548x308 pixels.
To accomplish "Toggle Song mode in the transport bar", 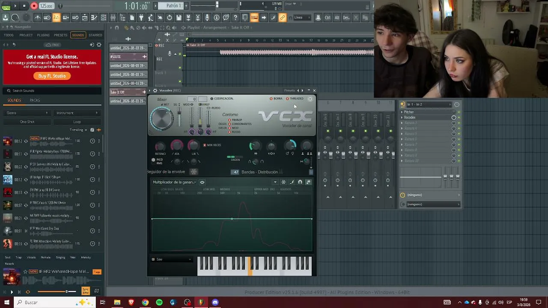I will 6,7.
